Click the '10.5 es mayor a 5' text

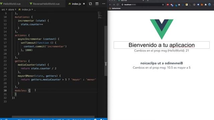click(x=179, y=68)
